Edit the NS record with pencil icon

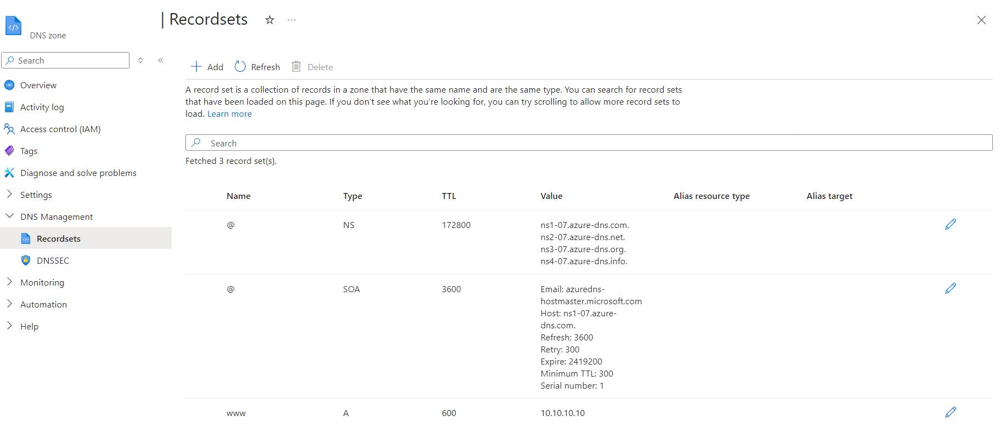tap(951, 224)
